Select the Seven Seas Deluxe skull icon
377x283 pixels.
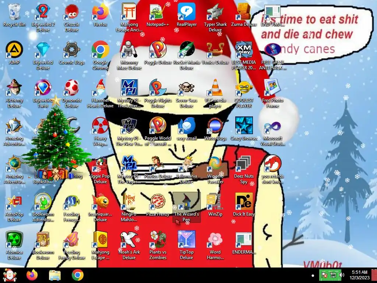click(187, 93)
